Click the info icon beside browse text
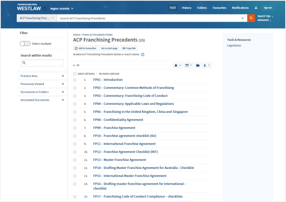 [143, 54]
